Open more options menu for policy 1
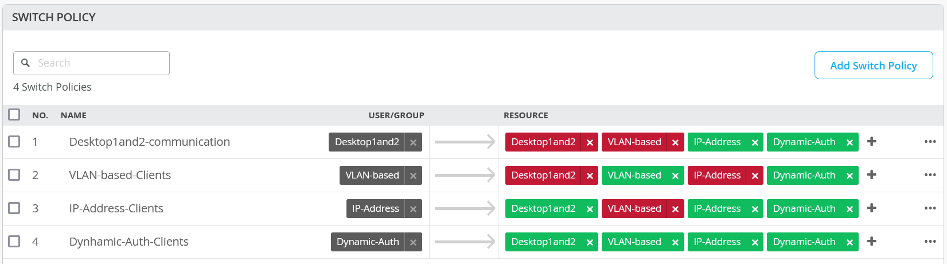Viewport: 947px width, 264px height. tap(930, 142)
